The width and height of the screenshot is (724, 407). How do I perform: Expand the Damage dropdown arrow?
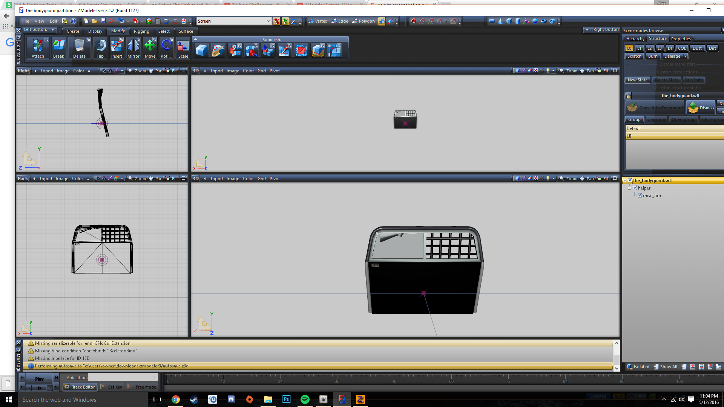point(685,57)
